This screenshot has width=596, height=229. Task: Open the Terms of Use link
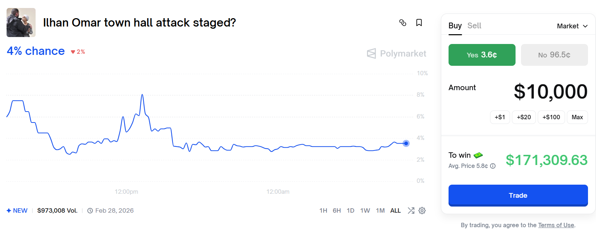pyautogui.click(x=556, y=225)
